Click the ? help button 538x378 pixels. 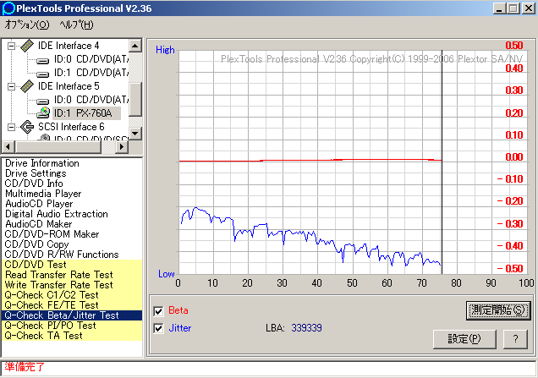pyautogui.click(x=514, y=338)
